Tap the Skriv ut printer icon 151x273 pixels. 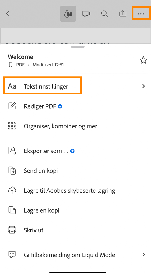pyautogui.click(x=12, y=230)
